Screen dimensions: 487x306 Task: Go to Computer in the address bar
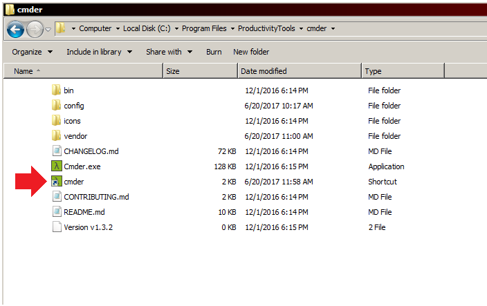[95, 28]
